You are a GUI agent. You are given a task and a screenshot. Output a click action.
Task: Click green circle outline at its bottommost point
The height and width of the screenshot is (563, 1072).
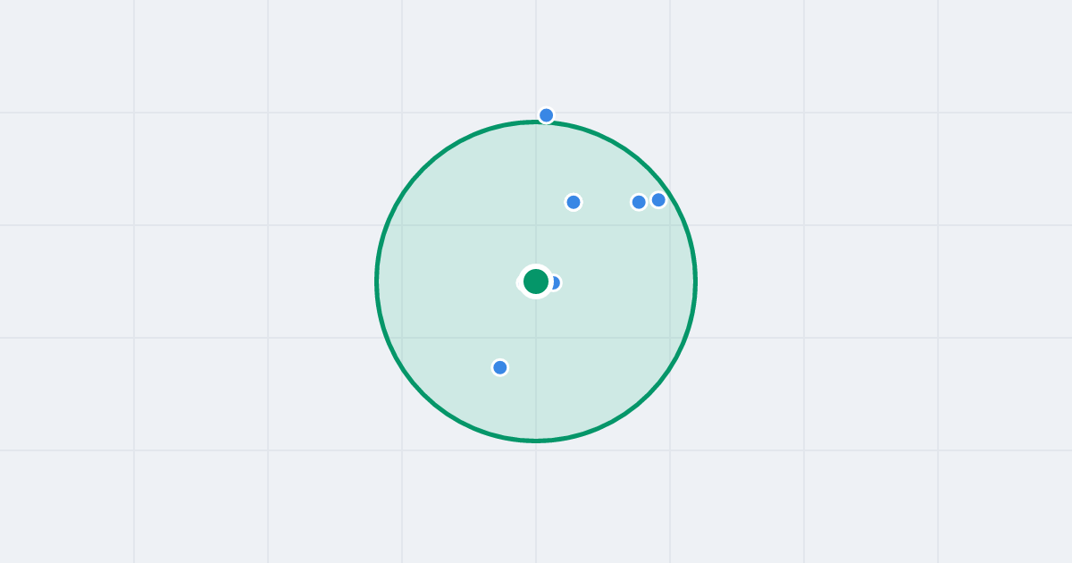coord(536,441)
